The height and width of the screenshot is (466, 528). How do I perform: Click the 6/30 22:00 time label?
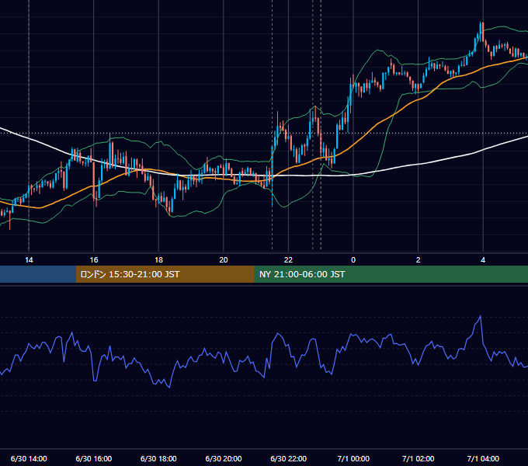click(x=289, y=458)
